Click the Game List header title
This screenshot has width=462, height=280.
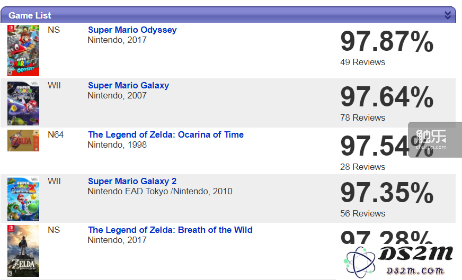[x=30, y=15]
